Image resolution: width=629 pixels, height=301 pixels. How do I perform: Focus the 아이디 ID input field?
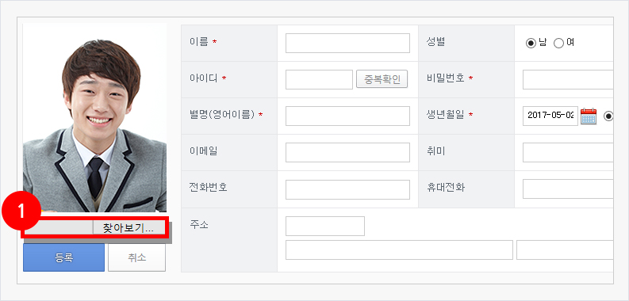(320, 79)
